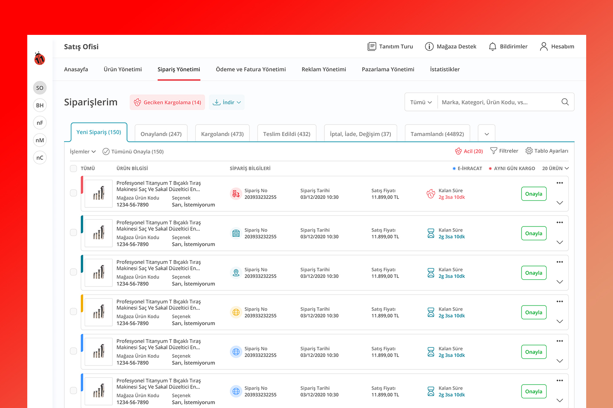Open the Tablo Ayarları gear icon
613x408 pixels.
(x=529, y=151)
